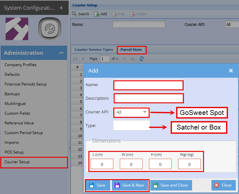Open Backups menu item
The width and height of the screenshot is (239, 194).
pos(12,94)
